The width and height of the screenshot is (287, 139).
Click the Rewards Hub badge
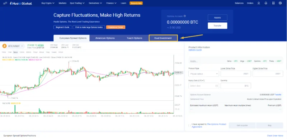tap(136, 3)
